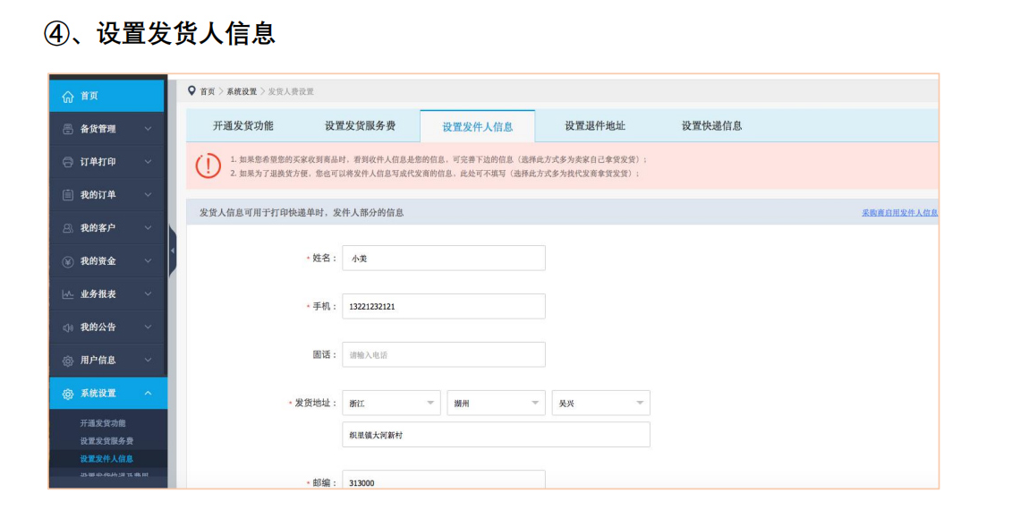This screenshot has height=527, width=1012.
Task: Click the 姓名 input field
Action: (444, 258)
